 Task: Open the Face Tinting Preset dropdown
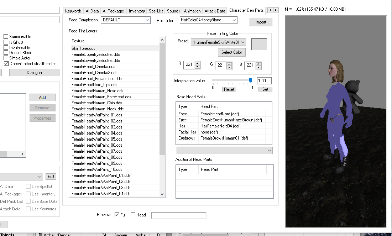[218, 42]
